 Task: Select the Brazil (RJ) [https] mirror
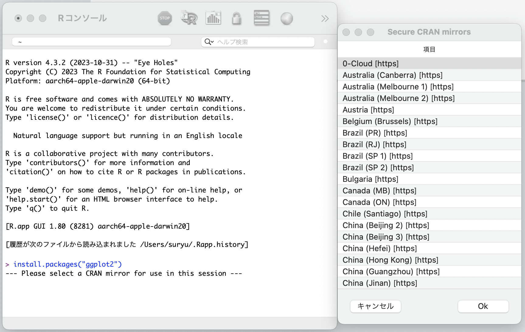pyautogui.click(x=429, y=144)
